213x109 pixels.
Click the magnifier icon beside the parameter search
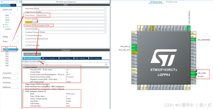tap(24, 64)
